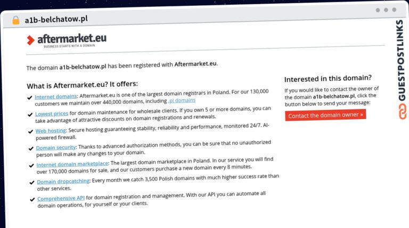The image size is (409, 228).
Task: Click the red aftermarket.eu arrow logo
Action: (30, 40)
